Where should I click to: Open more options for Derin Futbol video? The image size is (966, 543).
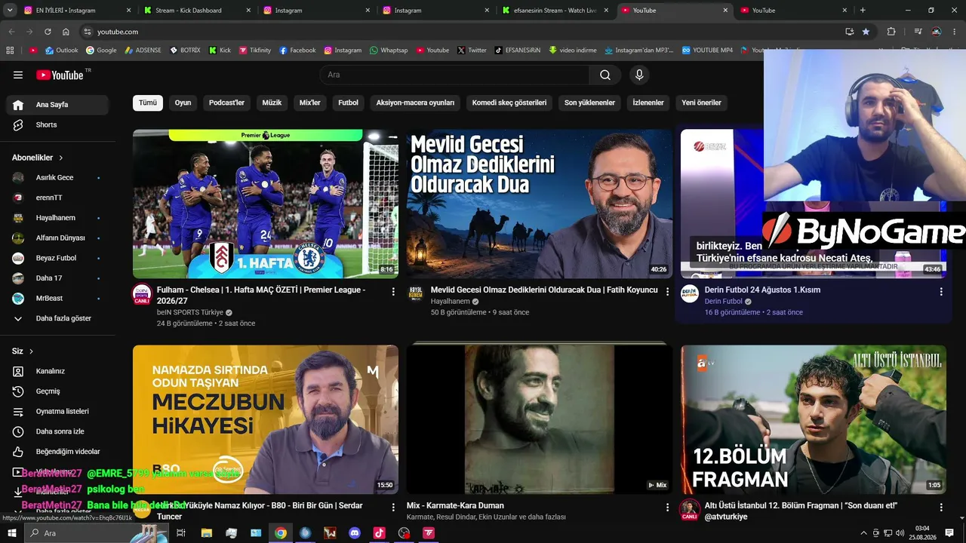tap(941, 291)
